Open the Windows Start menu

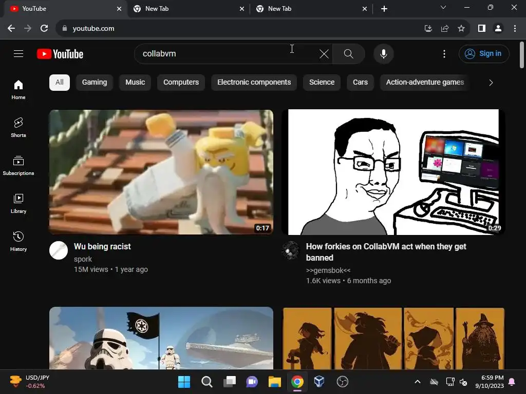(x=184, y=382)
